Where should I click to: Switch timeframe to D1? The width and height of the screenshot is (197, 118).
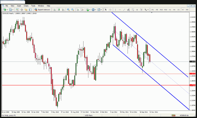tap(178, 10)
